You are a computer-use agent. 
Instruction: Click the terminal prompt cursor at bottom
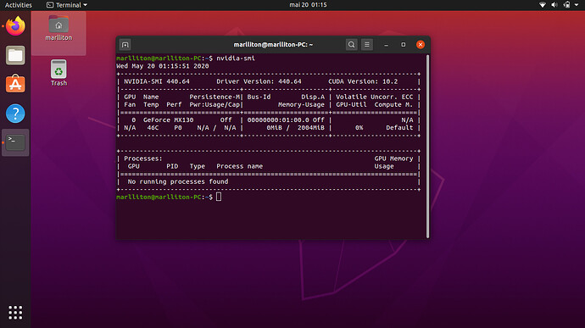coord(219,197)
